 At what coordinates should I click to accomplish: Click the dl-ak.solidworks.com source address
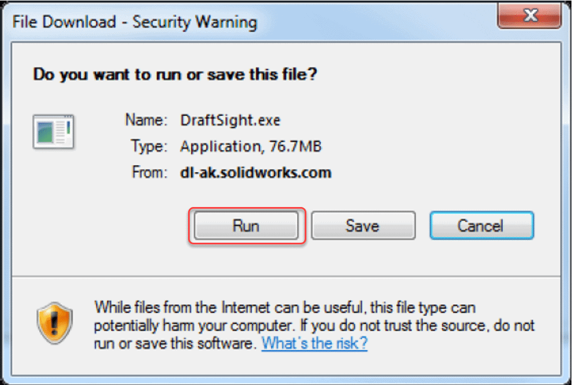click(x=256, y=172)
